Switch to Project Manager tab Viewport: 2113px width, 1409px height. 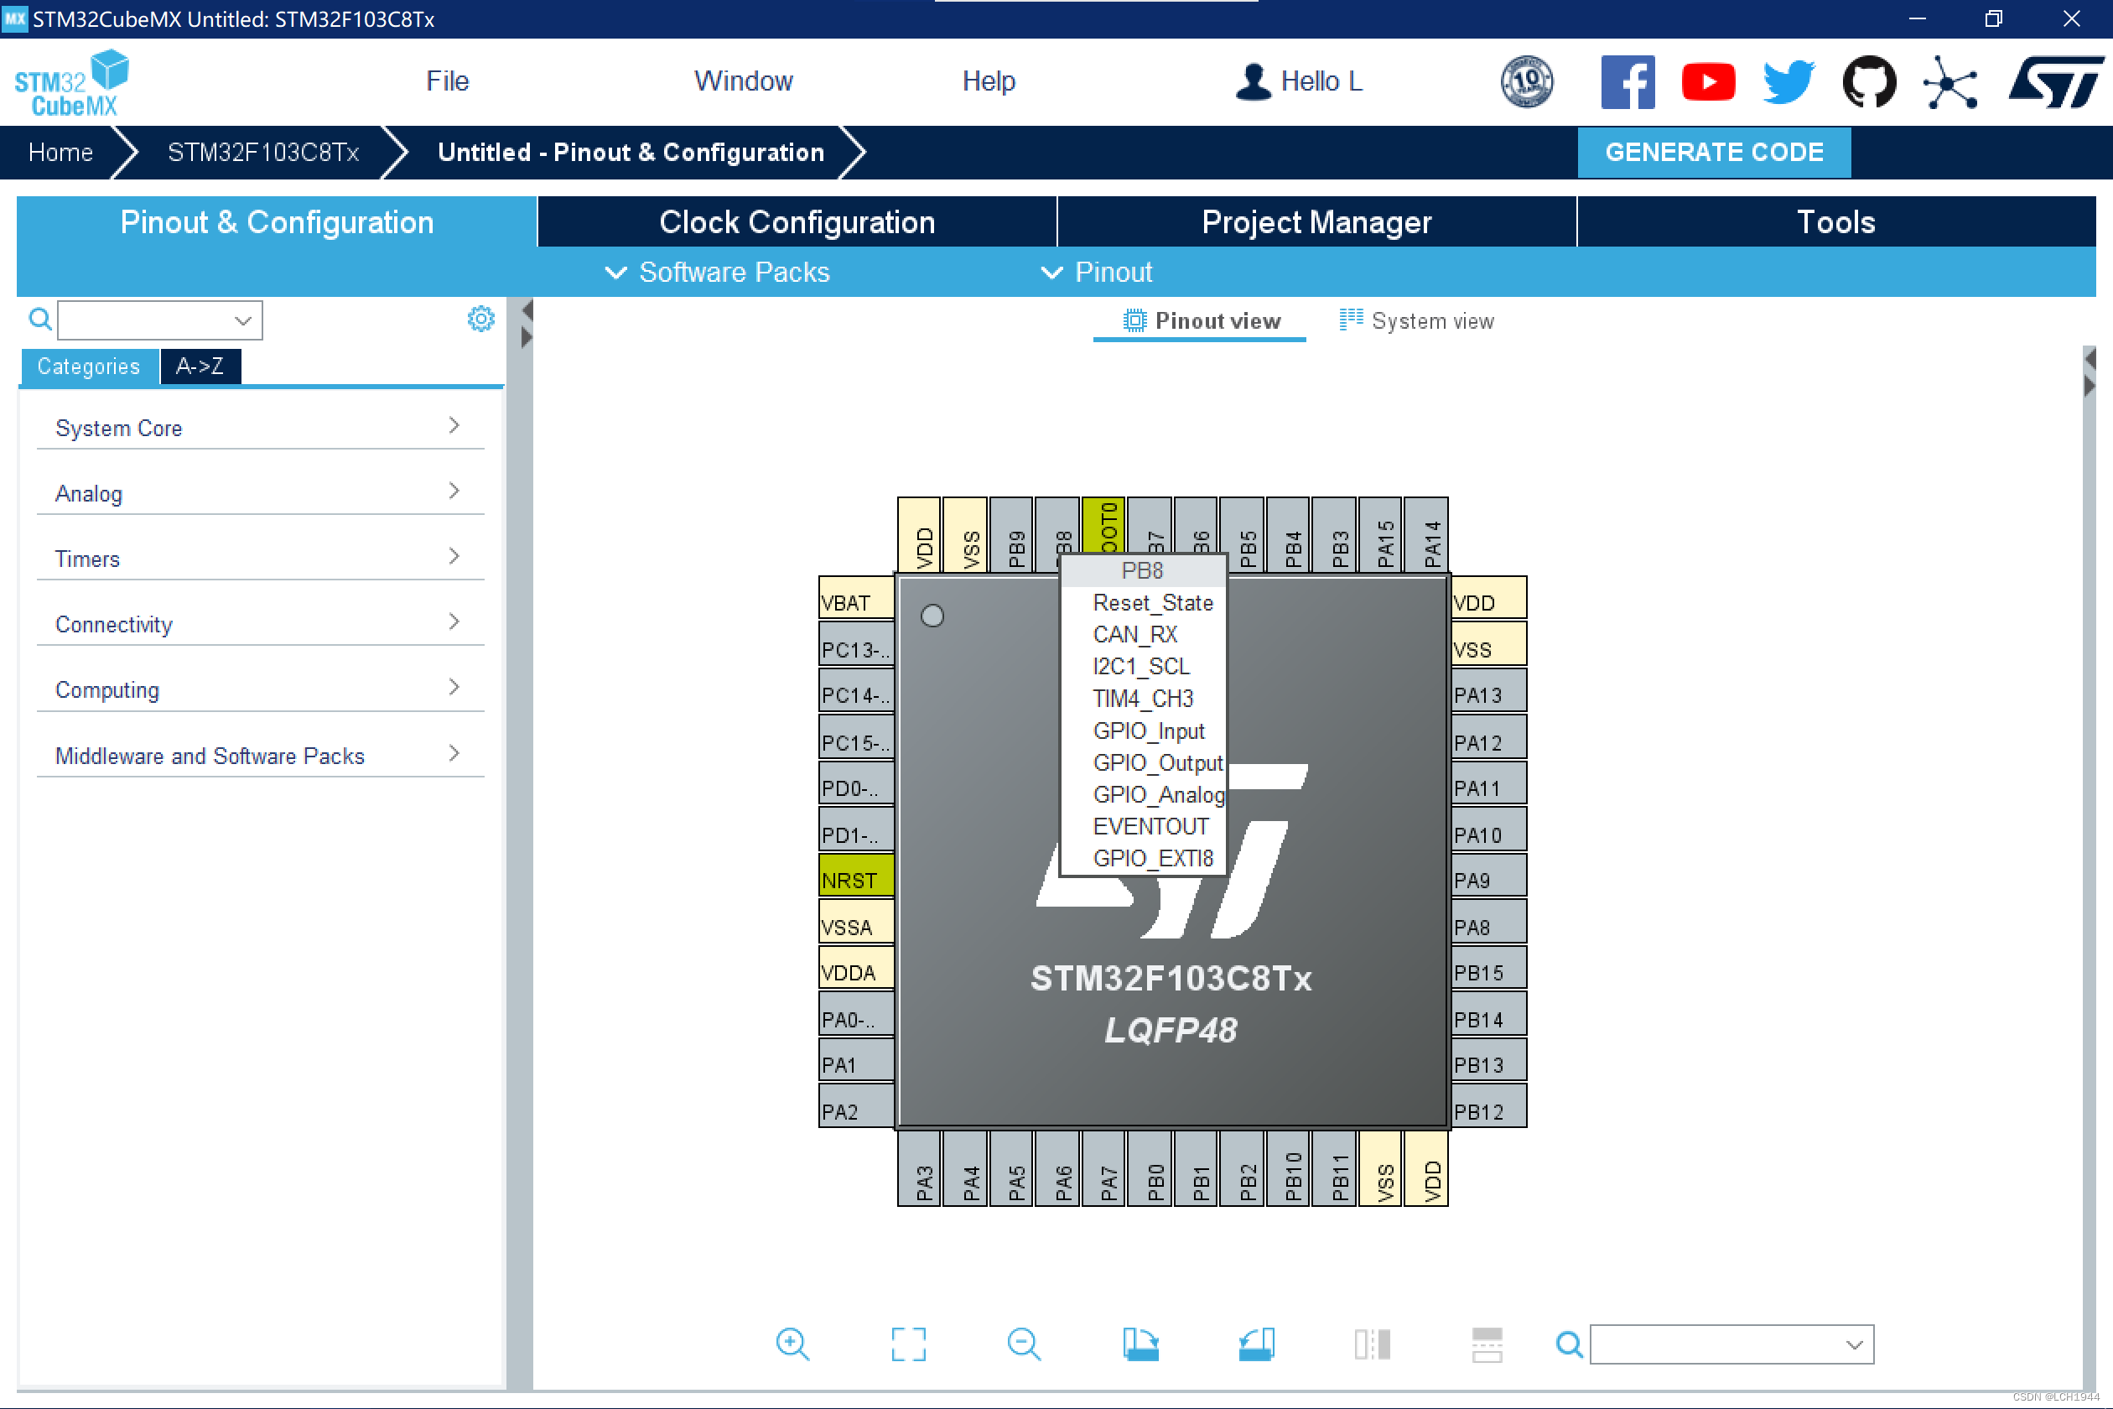[1316, 222]
